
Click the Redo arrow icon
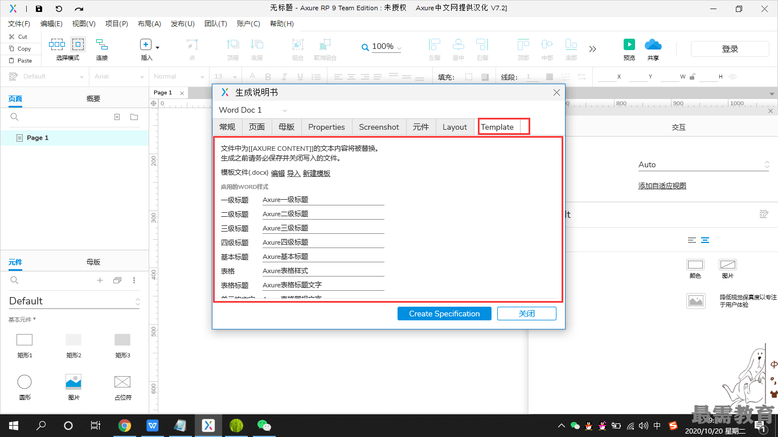(79, 9)
